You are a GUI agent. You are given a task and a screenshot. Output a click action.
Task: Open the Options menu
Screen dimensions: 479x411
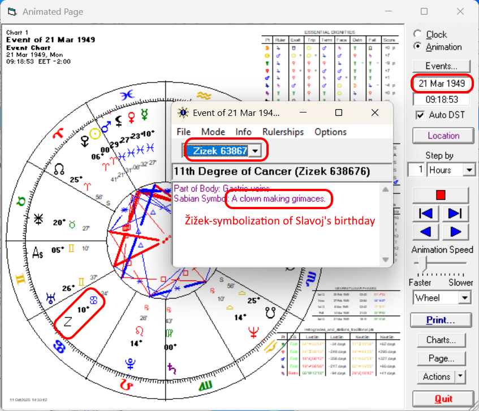click(330, 132)
